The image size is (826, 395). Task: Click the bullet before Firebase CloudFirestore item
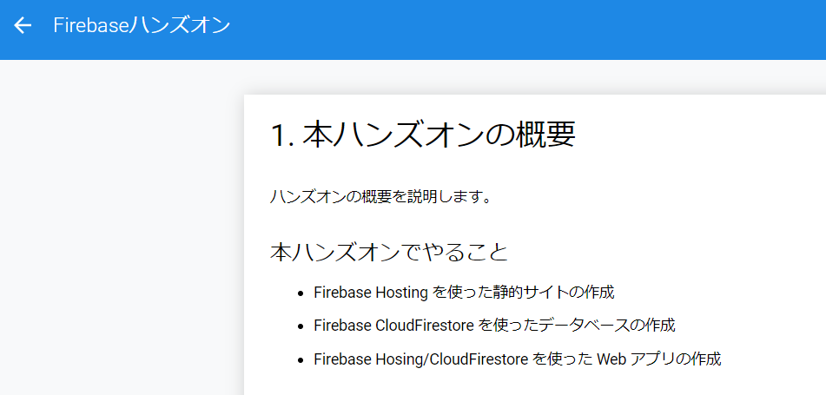point(301,326)
